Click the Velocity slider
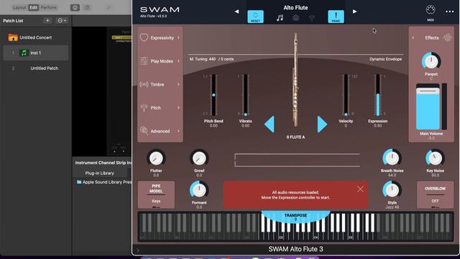 346,95
